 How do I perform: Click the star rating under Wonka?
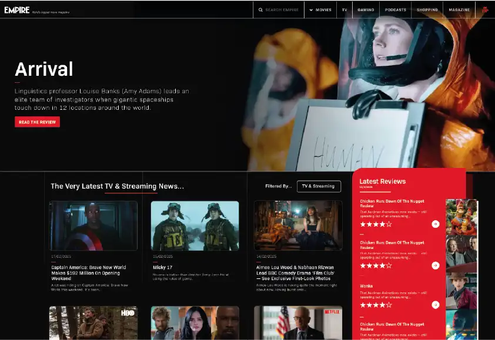tap(376, 305)
